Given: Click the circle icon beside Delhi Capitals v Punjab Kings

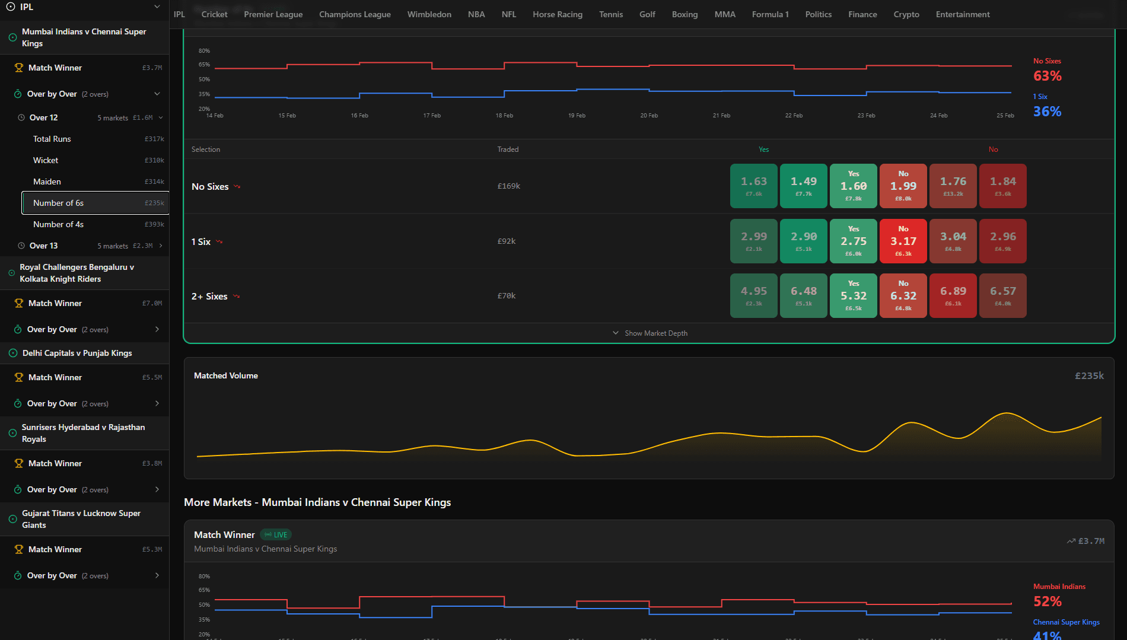Looking at the screenshot, I should pos(12,353).
